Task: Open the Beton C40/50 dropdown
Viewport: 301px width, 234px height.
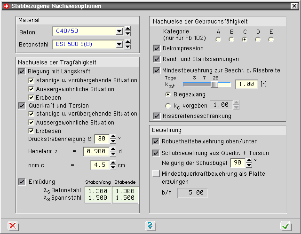Action: click(119, 31)
